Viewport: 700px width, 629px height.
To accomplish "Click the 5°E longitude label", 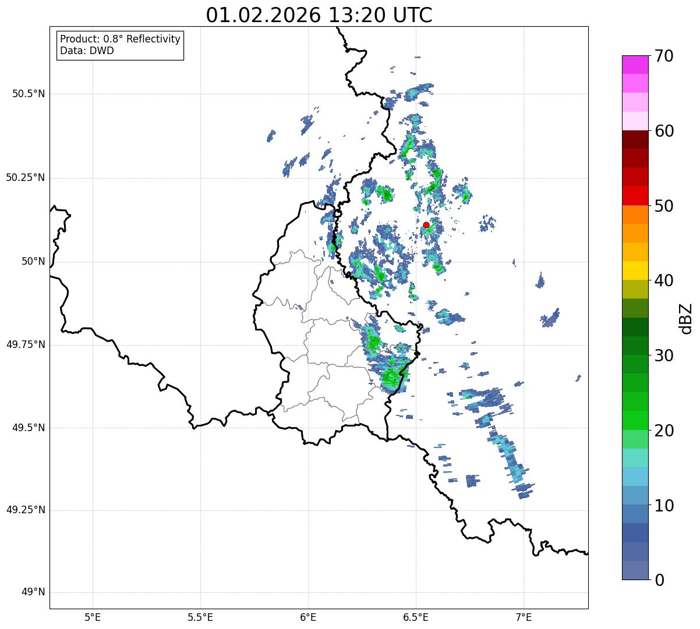I will pyautogui.click(x=93, y=617).
